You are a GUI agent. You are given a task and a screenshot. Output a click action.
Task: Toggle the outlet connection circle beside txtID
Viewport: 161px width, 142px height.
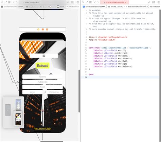click(86, 50)
